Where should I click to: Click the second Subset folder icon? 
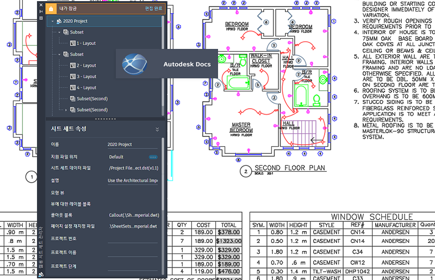point(66,54)
